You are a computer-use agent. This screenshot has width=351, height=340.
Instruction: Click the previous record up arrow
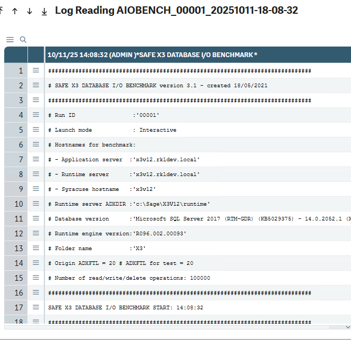click(15, 11)
